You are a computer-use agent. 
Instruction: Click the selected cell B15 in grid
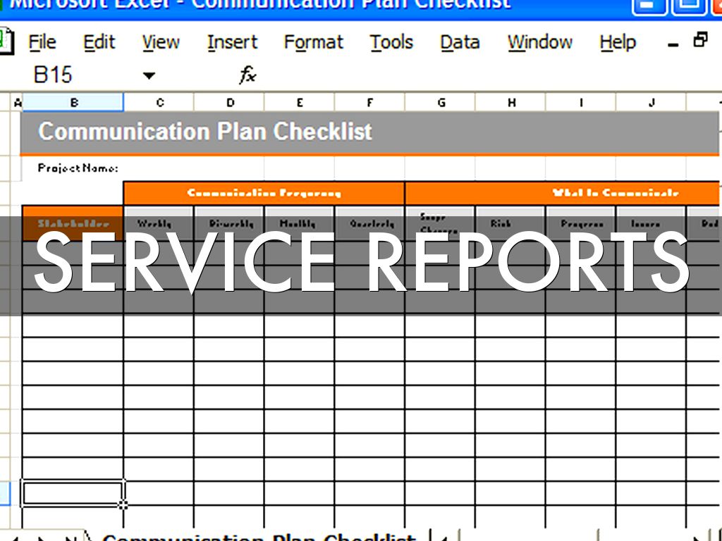point(73,493)
